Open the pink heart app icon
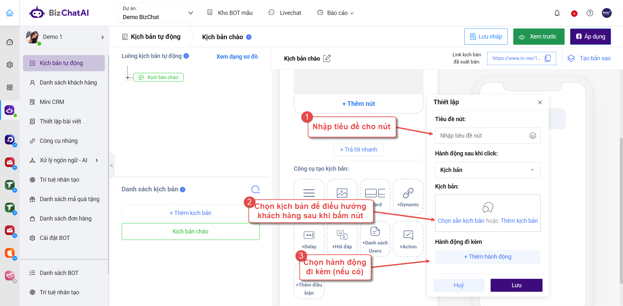Viewport: 623px width, 306px height. 10,276
